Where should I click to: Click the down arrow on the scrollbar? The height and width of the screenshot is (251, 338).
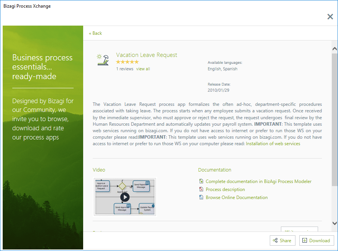334,223
